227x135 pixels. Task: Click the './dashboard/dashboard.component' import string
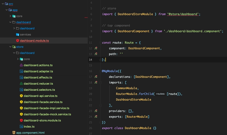click(193, 31)
